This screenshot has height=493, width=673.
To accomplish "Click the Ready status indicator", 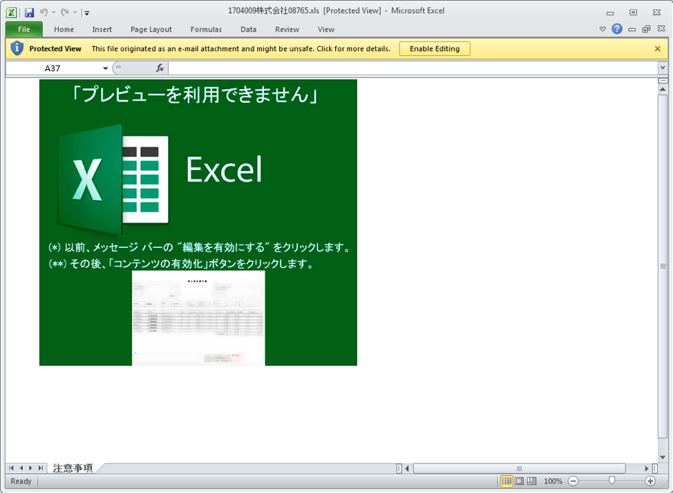I will click(x=21, y=481).
